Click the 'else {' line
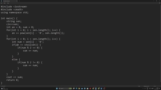Screen dimensions: 161x90 coord(16,59)
